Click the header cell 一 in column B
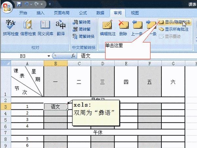Viewport: 197px width, 148px height. 55,81
